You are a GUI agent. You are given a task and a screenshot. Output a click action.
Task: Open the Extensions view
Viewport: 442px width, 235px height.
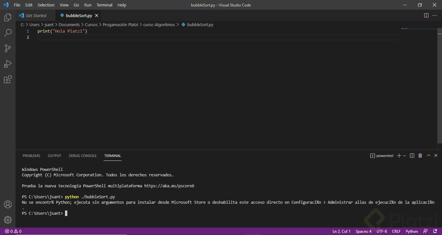tap(8, 79)
